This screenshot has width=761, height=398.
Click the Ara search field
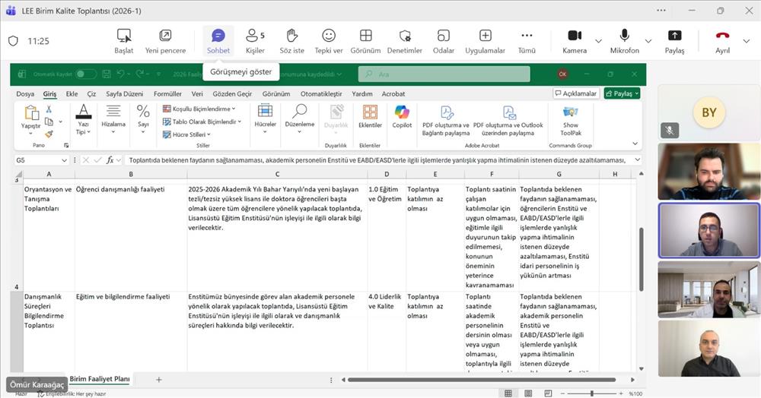coord(444,74)
